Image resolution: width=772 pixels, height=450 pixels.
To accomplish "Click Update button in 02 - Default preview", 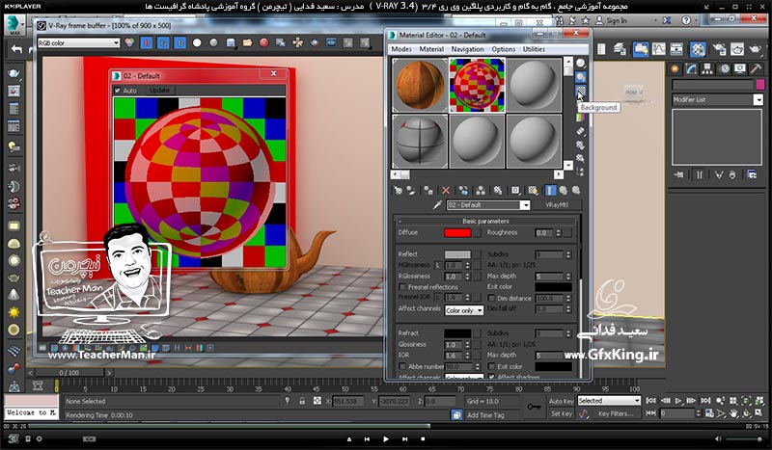I will 159,91.
